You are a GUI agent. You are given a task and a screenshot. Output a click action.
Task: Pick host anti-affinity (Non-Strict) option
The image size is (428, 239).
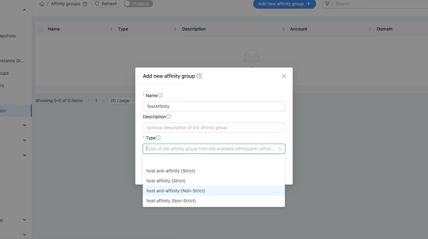pos(175,191)
